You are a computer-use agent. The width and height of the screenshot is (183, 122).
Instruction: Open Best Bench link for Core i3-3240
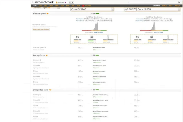[80, 19]
